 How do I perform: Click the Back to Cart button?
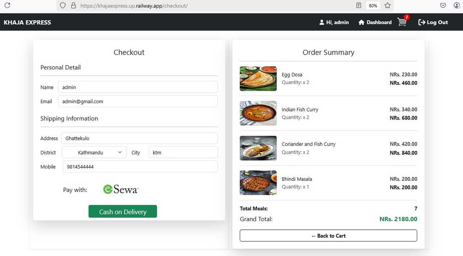[328, 236]
